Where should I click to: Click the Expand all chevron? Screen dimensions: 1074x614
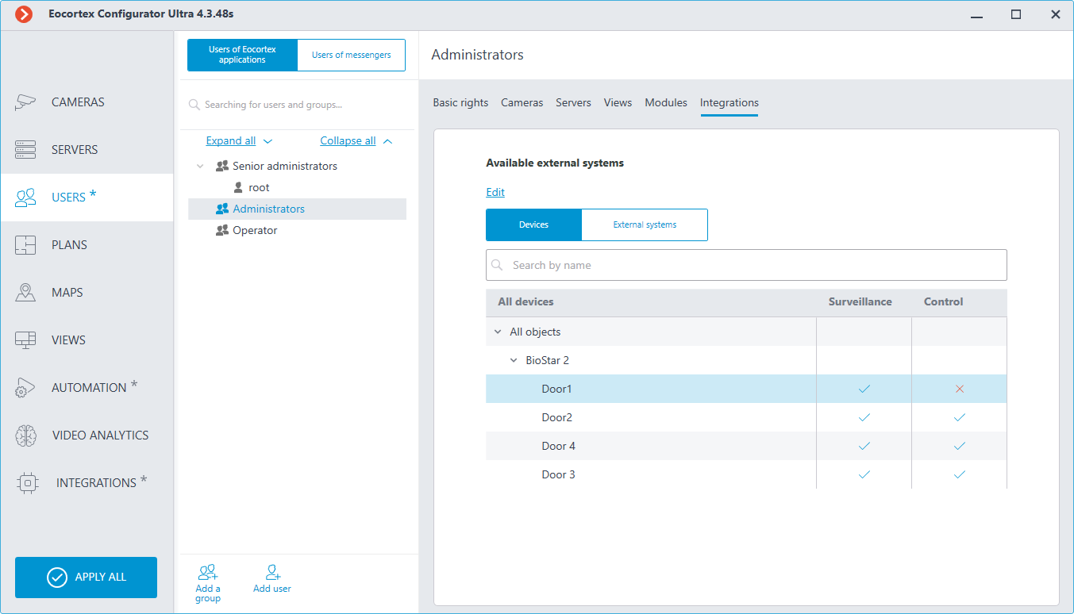point(268,141)
